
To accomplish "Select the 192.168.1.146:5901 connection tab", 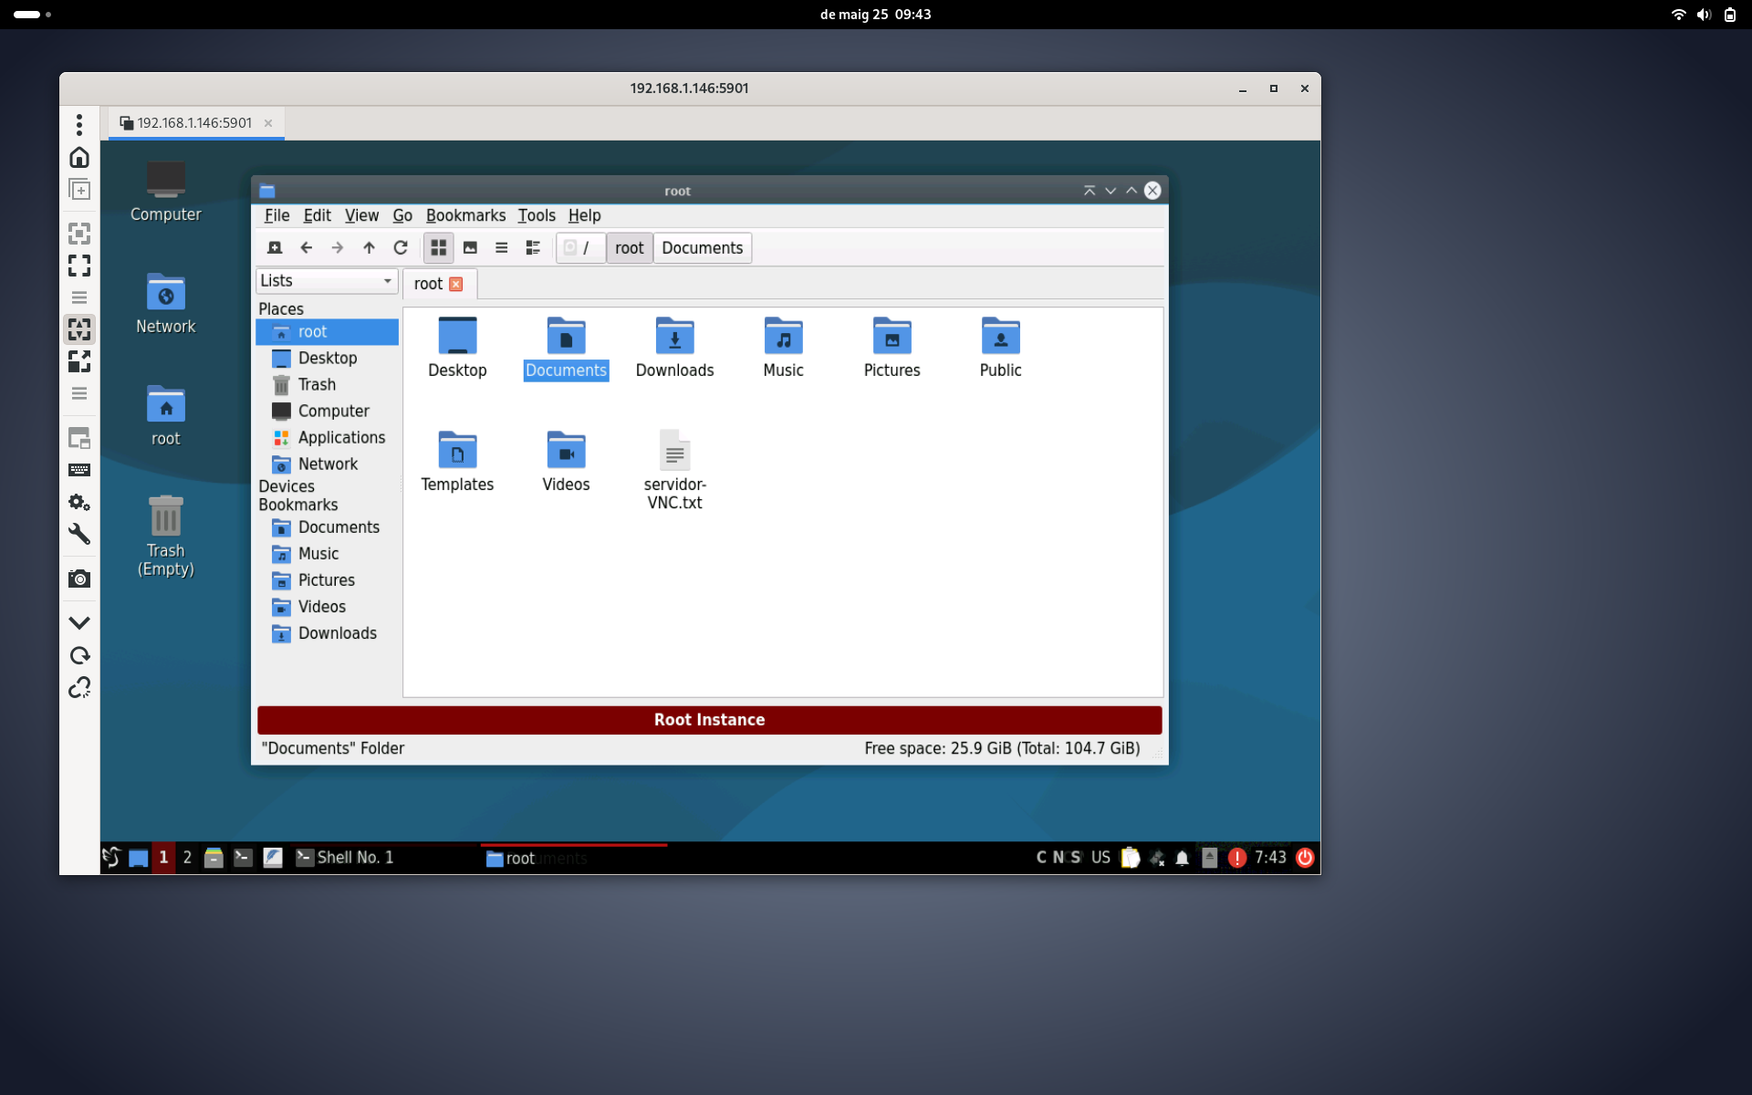I will 194,122.
